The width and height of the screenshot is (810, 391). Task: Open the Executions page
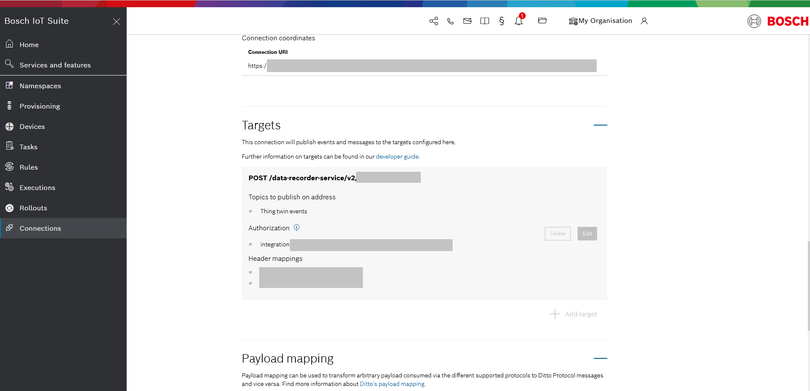click(x=63, y=187)
